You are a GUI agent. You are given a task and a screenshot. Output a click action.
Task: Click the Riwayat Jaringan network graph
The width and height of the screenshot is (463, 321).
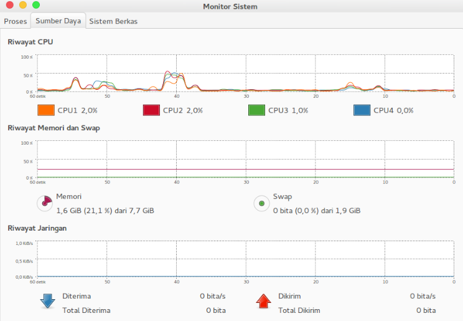pyautogui.click(x=246, y=259)
